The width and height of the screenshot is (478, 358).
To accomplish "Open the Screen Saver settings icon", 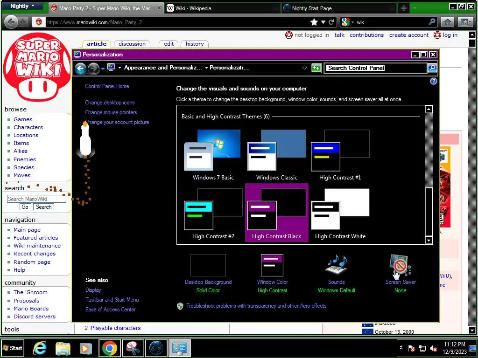I will click(400, 265).
